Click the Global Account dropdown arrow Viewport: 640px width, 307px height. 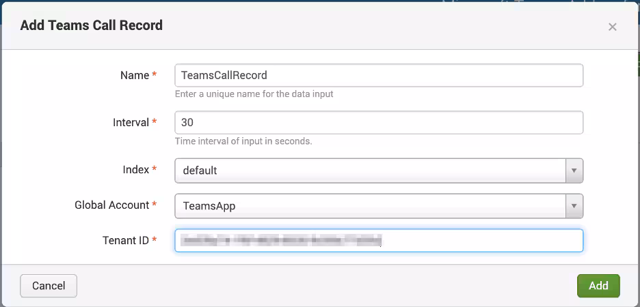(x=574, y=205)
